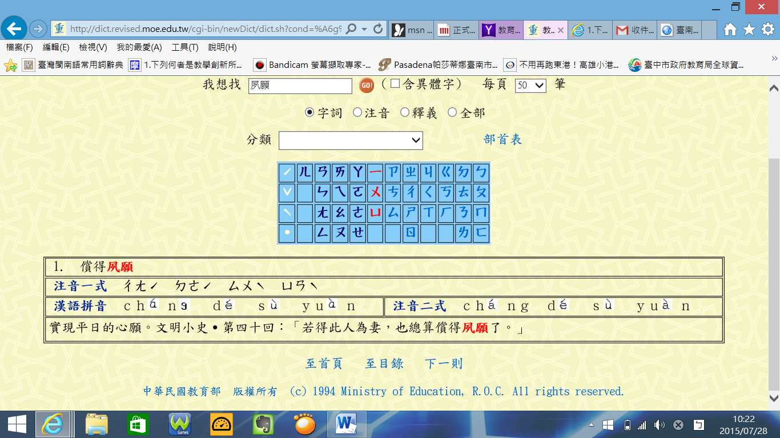Click the 我想找 search text field
Image resolution: width=780 pixels, height=438 pixels.
click(x=300, y=86)
